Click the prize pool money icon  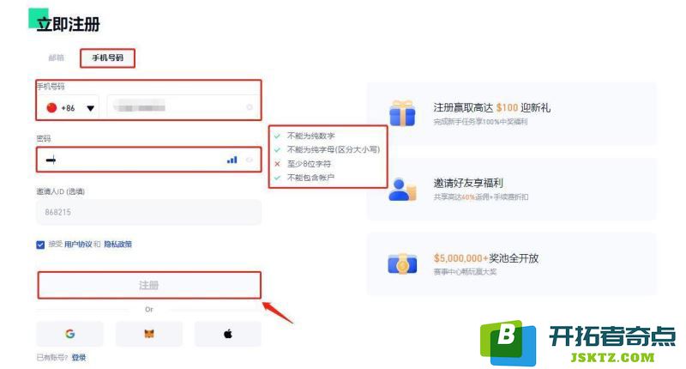click(402, 264)
